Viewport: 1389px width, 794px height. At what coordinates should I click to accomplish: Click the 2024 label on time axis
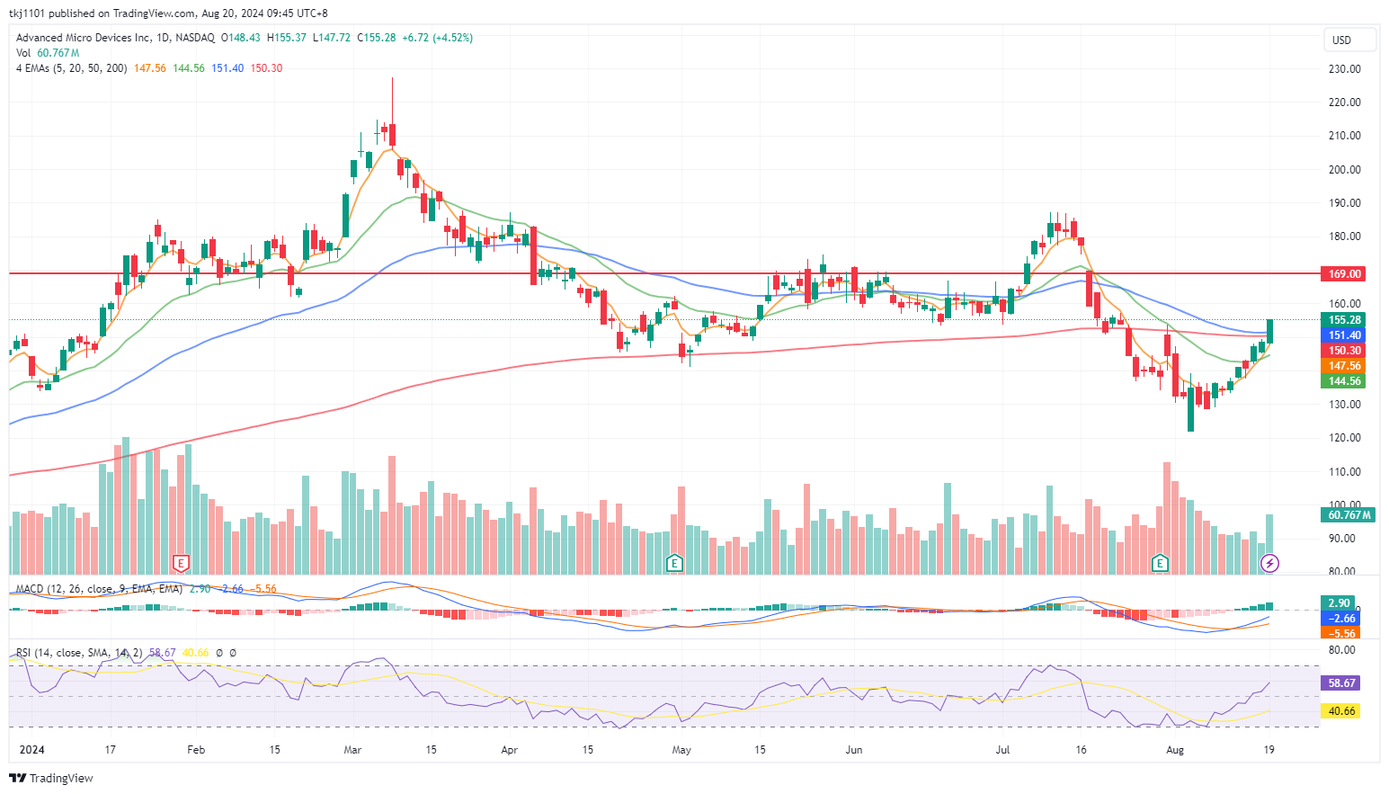31,750
